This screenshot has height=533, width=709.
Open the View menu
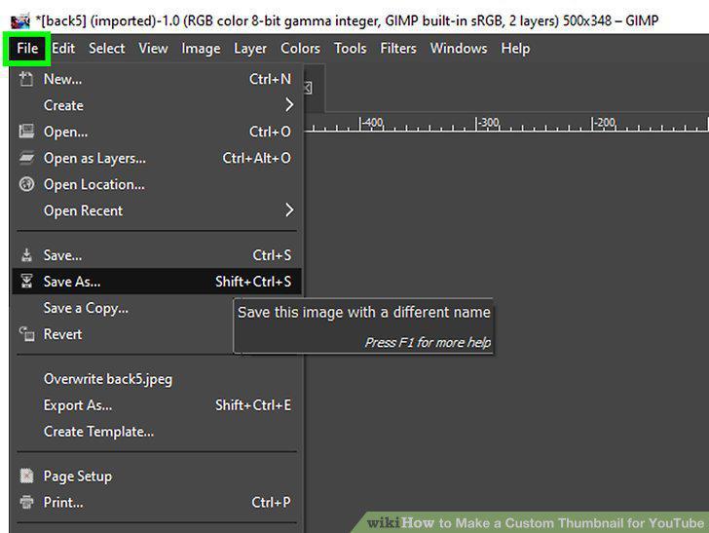(x=153, y=49)
